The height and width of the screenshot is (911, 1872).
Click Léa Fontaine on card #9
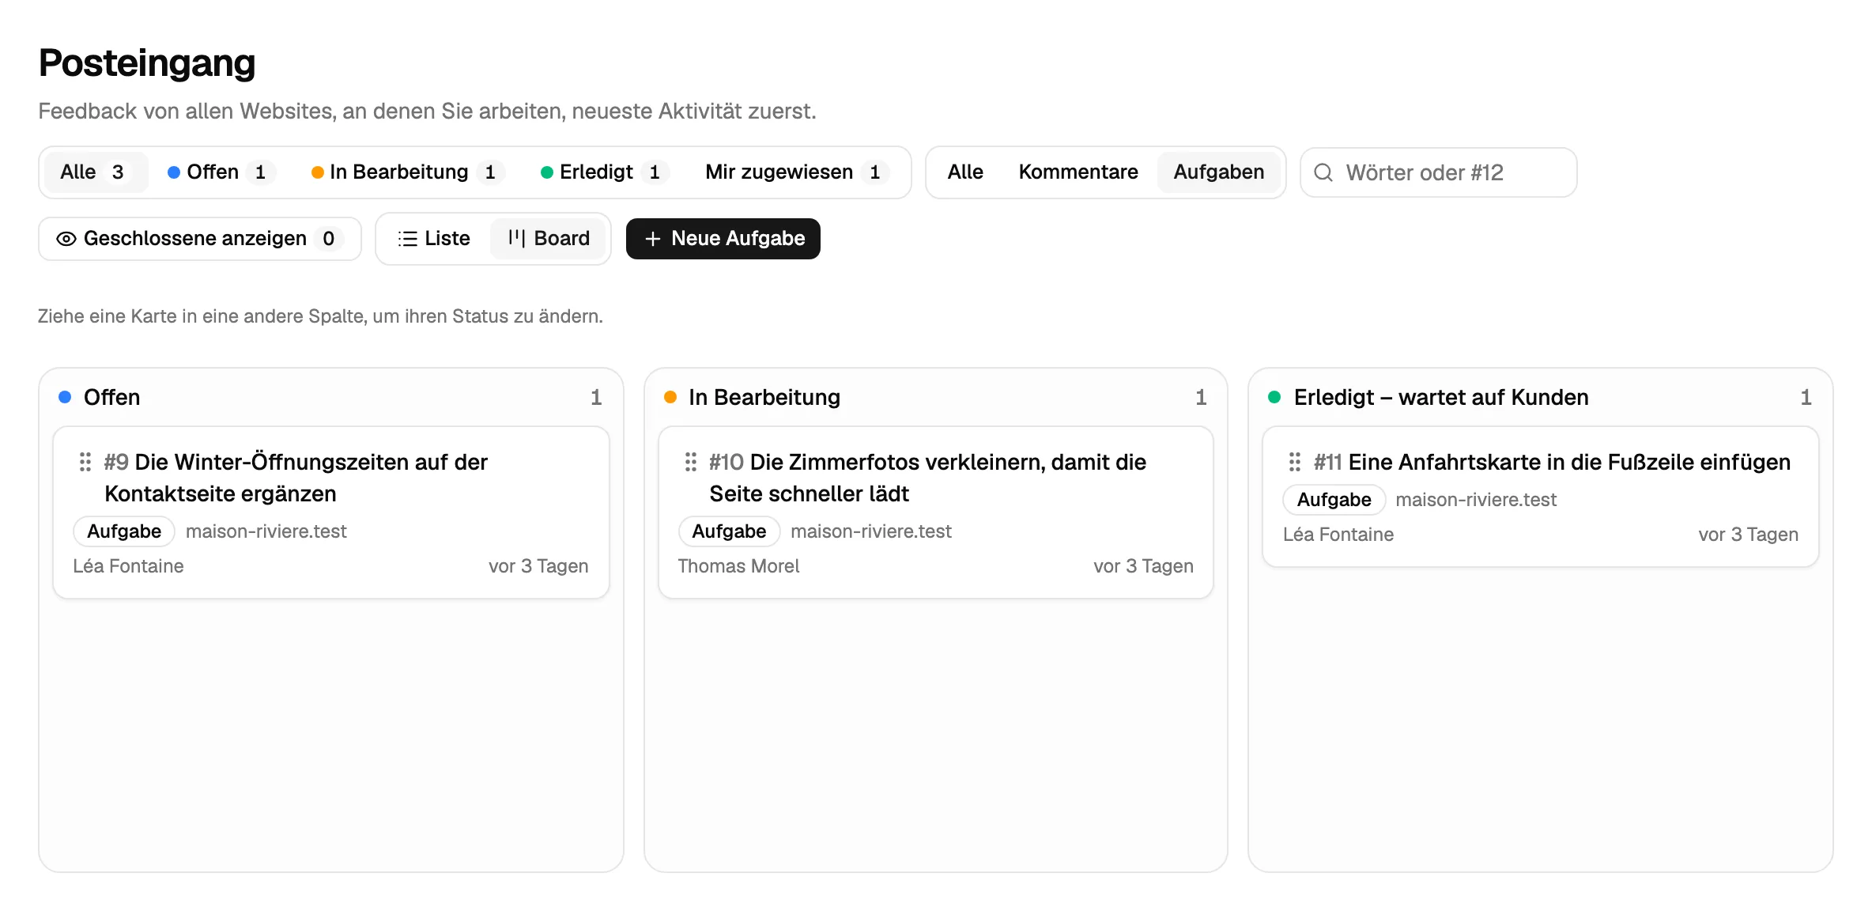coord(128,566)
